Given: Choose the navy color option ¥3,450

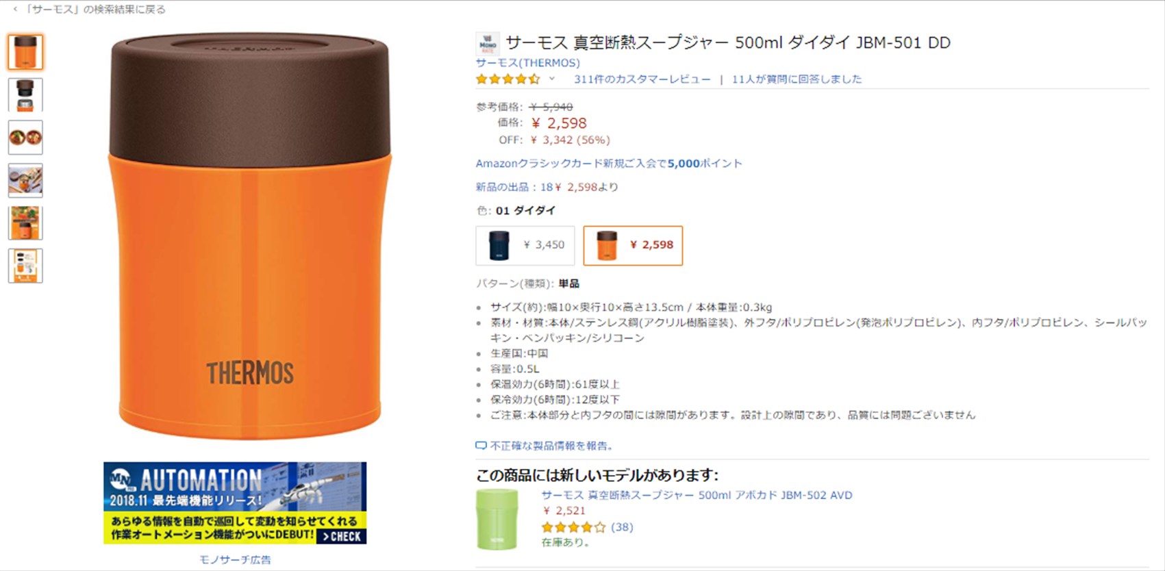Looking at the screenshot, I should (x=525, y=245).
